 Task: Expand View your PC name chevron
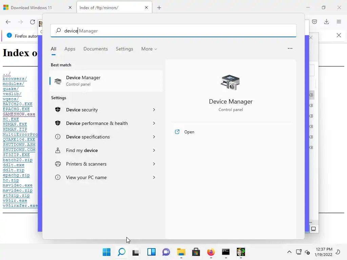coord(154,177)
